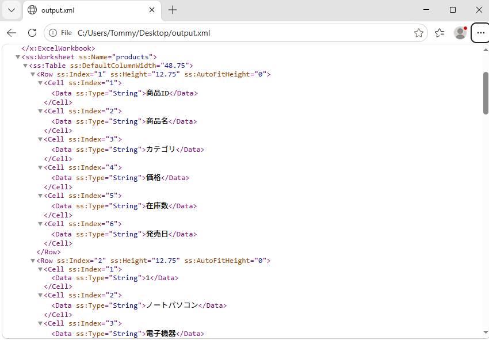Maximize the browser window

pyautogui.click(x=453, y=10)
